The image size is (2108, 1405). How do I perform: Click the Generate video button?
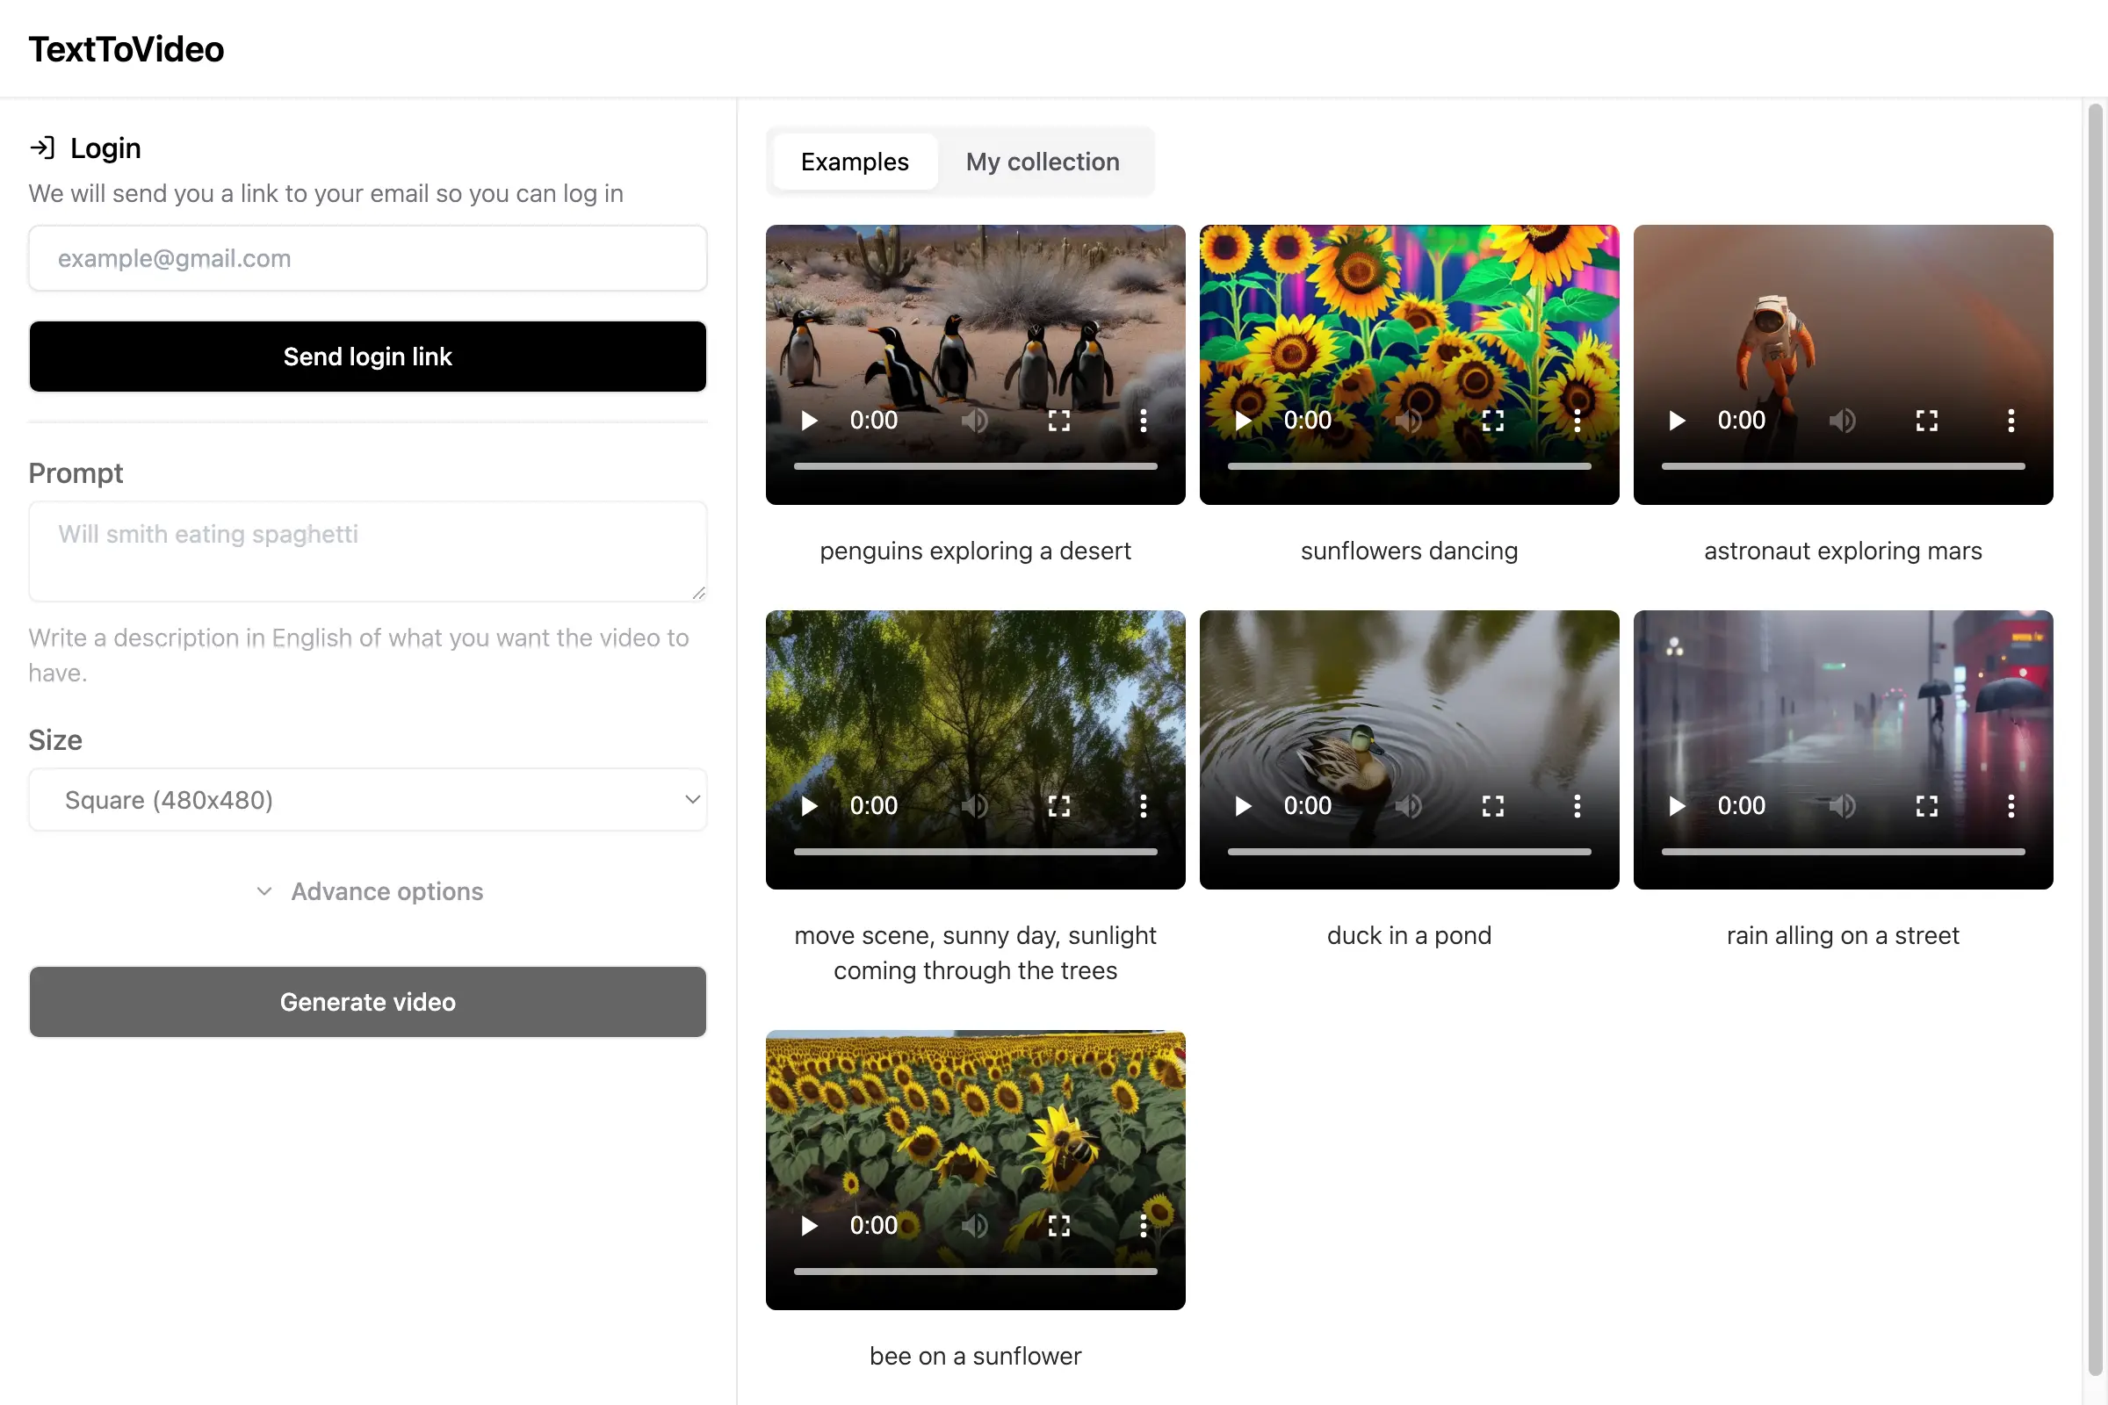point(367,1002)
